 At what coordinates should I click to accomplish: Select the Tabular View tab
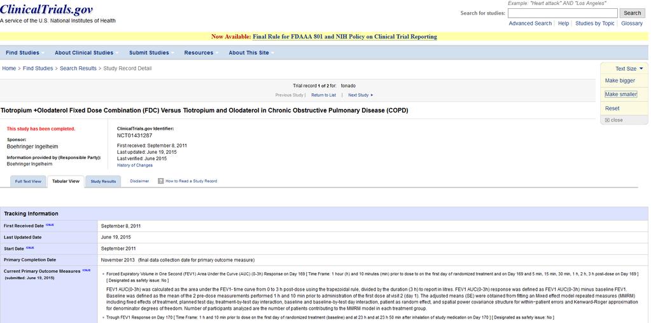[66, 181]
